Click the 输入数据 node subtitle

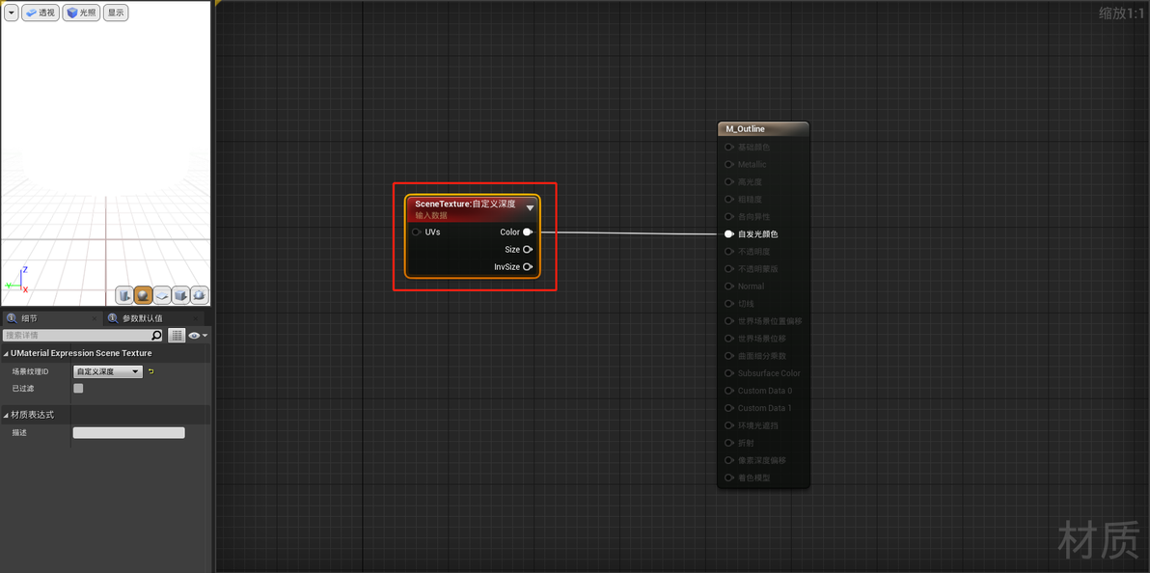point(431,216)
